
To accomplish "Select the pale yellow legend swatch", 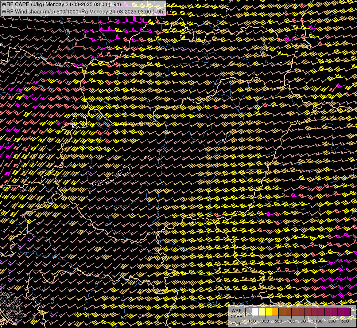I will [x=262, y=312].
